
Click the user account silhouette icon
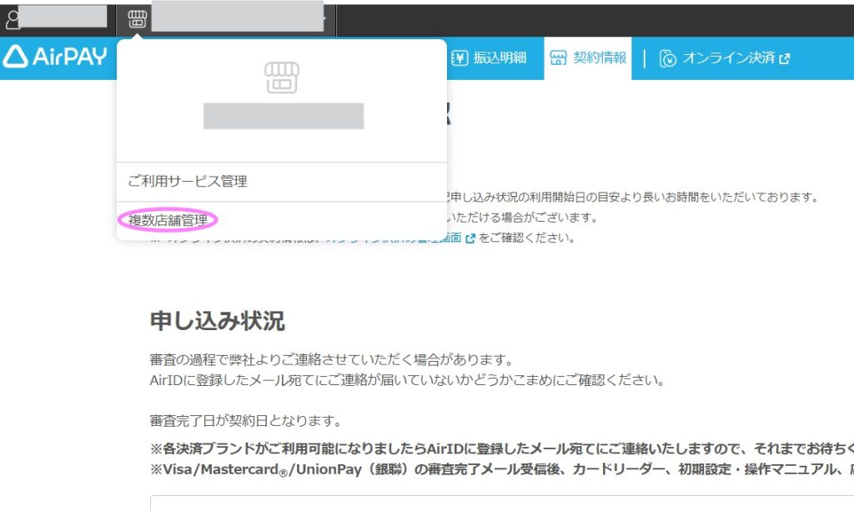pyautogui.click(x=12, y=18)
